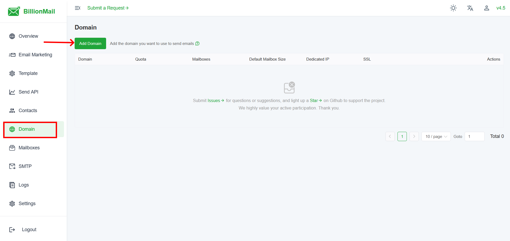The image size is (510, 241).
Task: Open the user account icon
Action: coord(487,8)
